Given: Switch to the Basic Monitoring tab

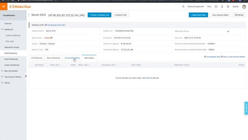Looking at the screenshot, I should click(53, 58).
